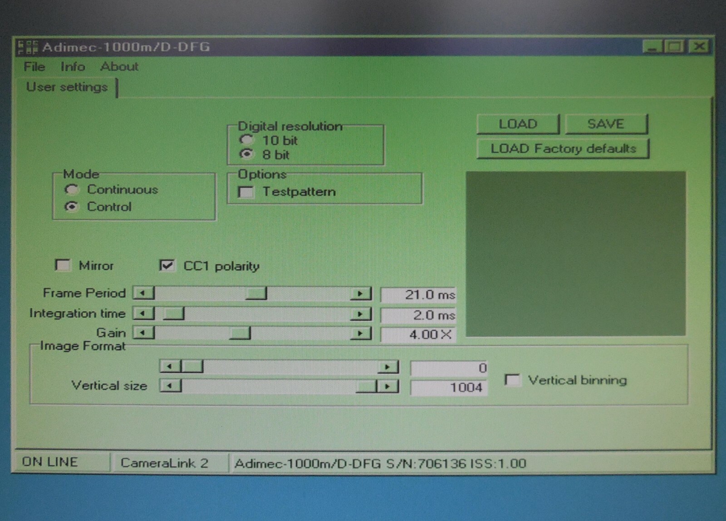Image resolution: width=726 pixels, height=521 pixels.
Task: Increase Integration time with right arrow
Action: click(361, 314)
